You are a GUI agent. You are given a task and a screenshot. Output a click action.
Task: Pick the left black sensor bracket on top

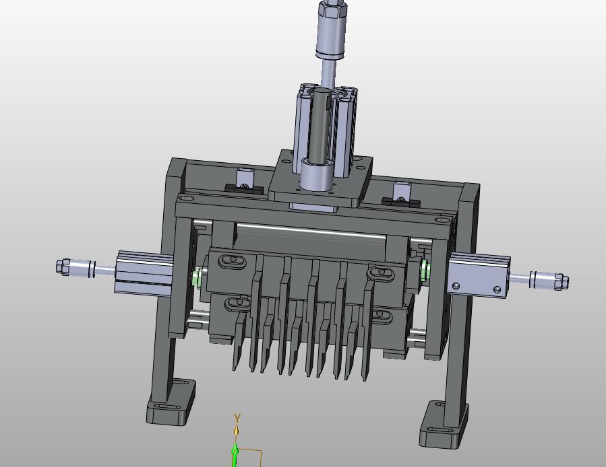coord(244,188)
